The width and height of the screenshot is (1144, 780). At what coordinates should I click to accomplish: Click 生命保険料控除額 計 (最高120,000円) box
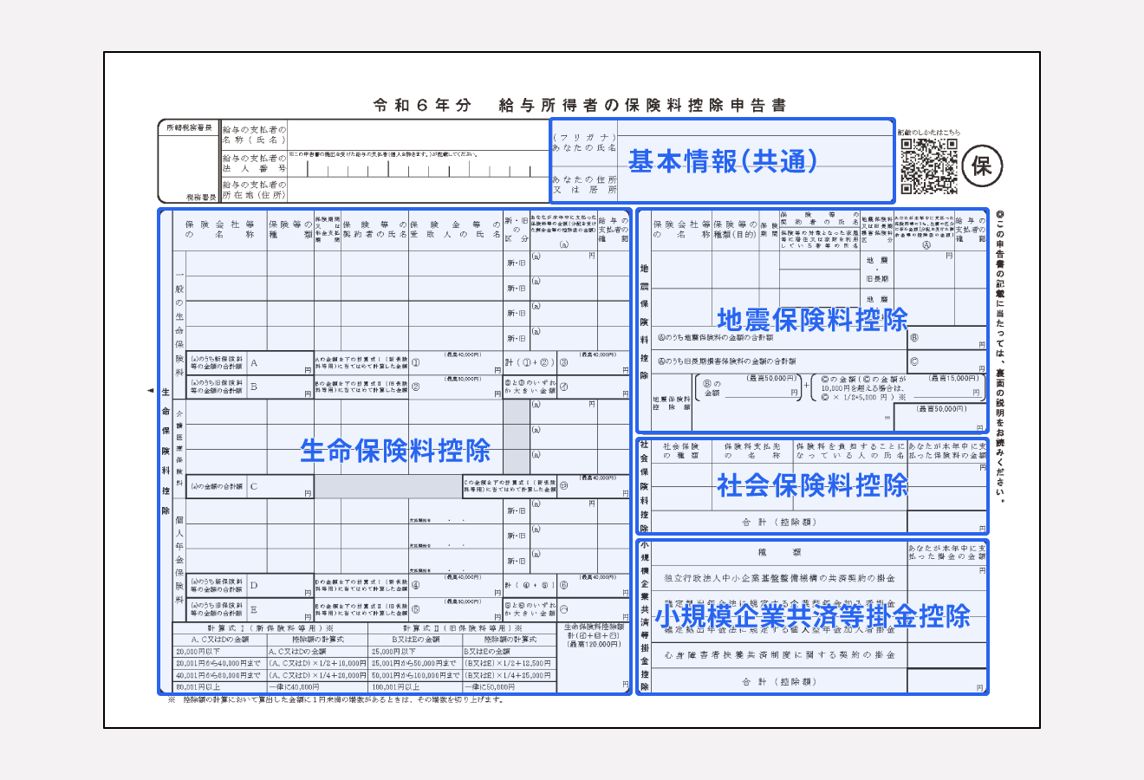click(x=594, y=657)
